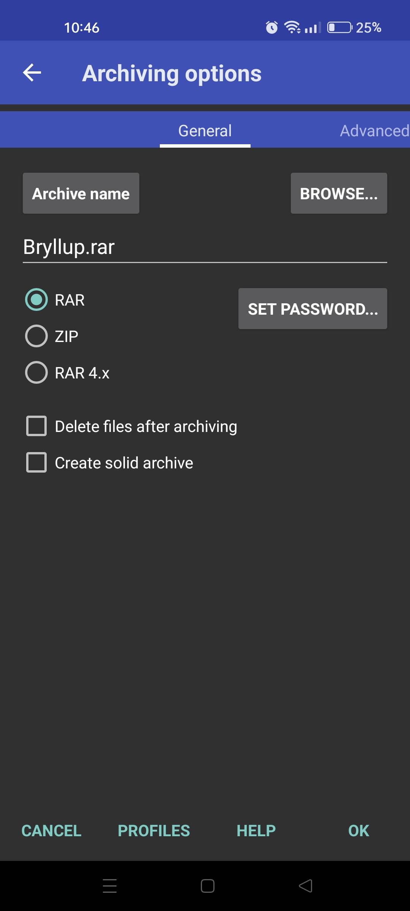The image size is (410, 911).
Task: Open Android recent apps menu icon
Action: click(x=110, y=886)
